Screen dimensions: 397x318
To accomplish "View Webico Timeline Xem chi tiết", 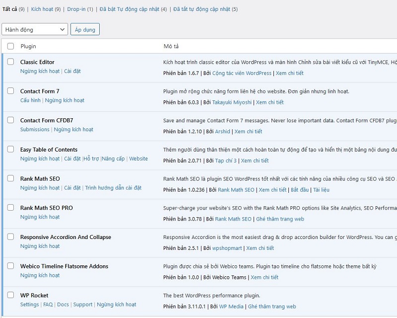I will (x=265, y=277).
